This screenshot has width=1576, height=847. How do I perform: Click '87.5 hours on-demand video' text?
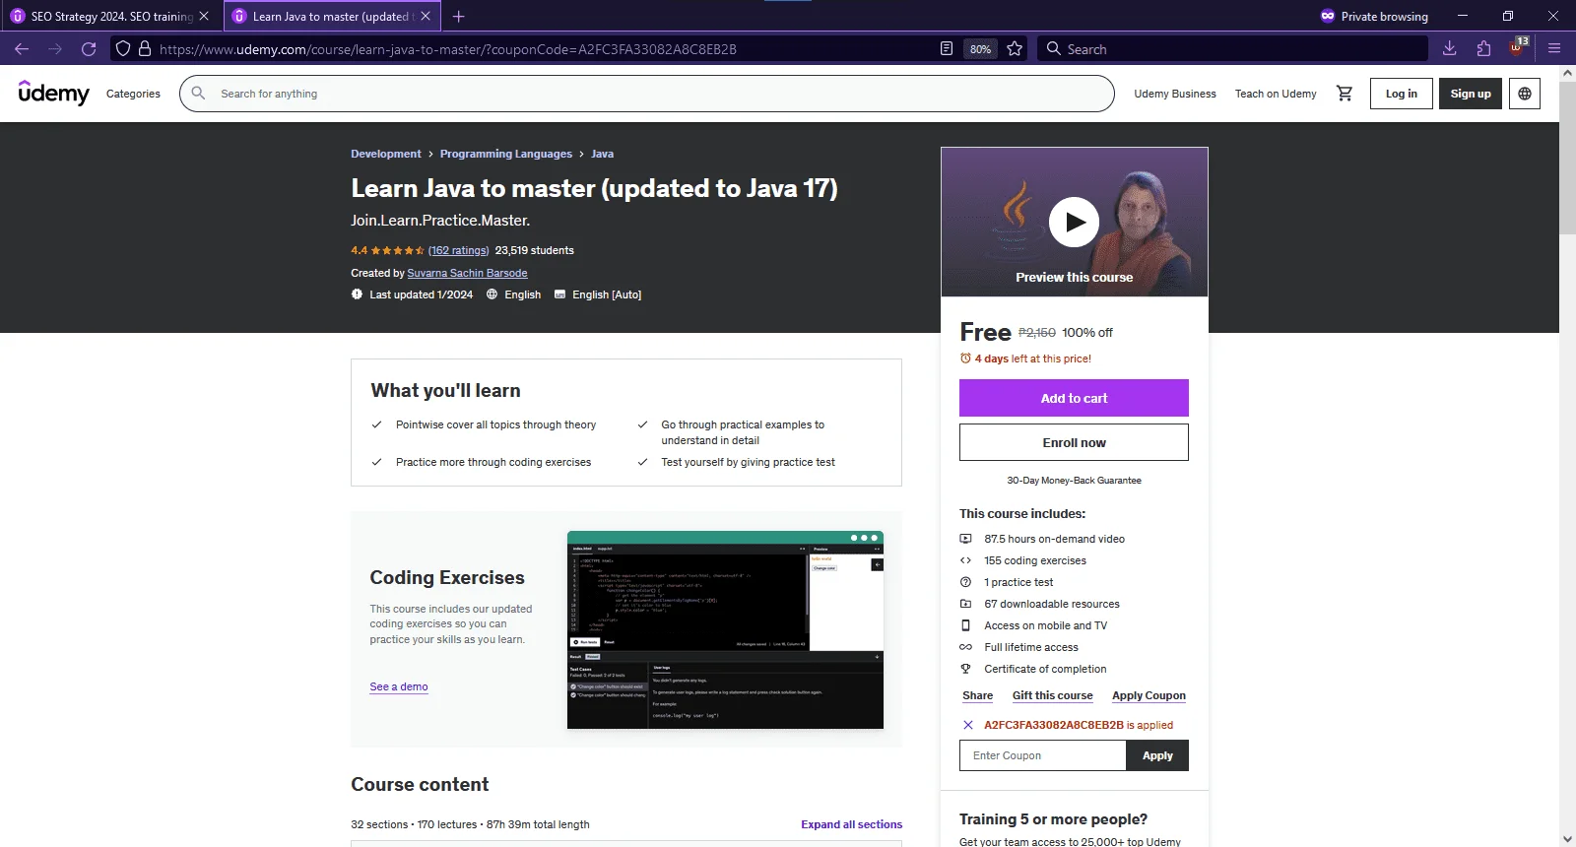pyautogui.click(x=1054, y=539)
